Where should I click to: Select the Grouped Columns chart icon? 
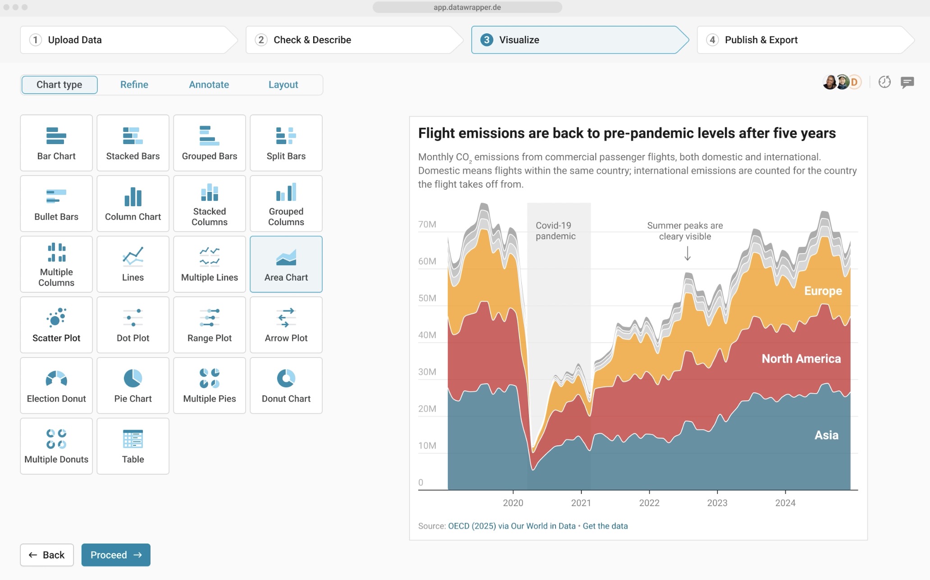286,204
